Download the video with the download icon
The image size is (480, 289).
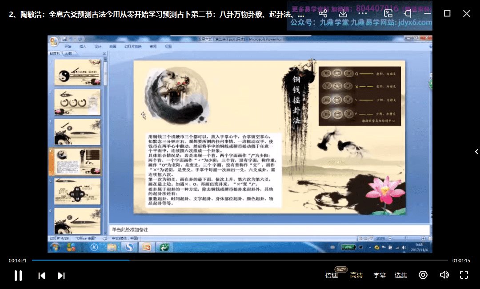pos(343,13)
